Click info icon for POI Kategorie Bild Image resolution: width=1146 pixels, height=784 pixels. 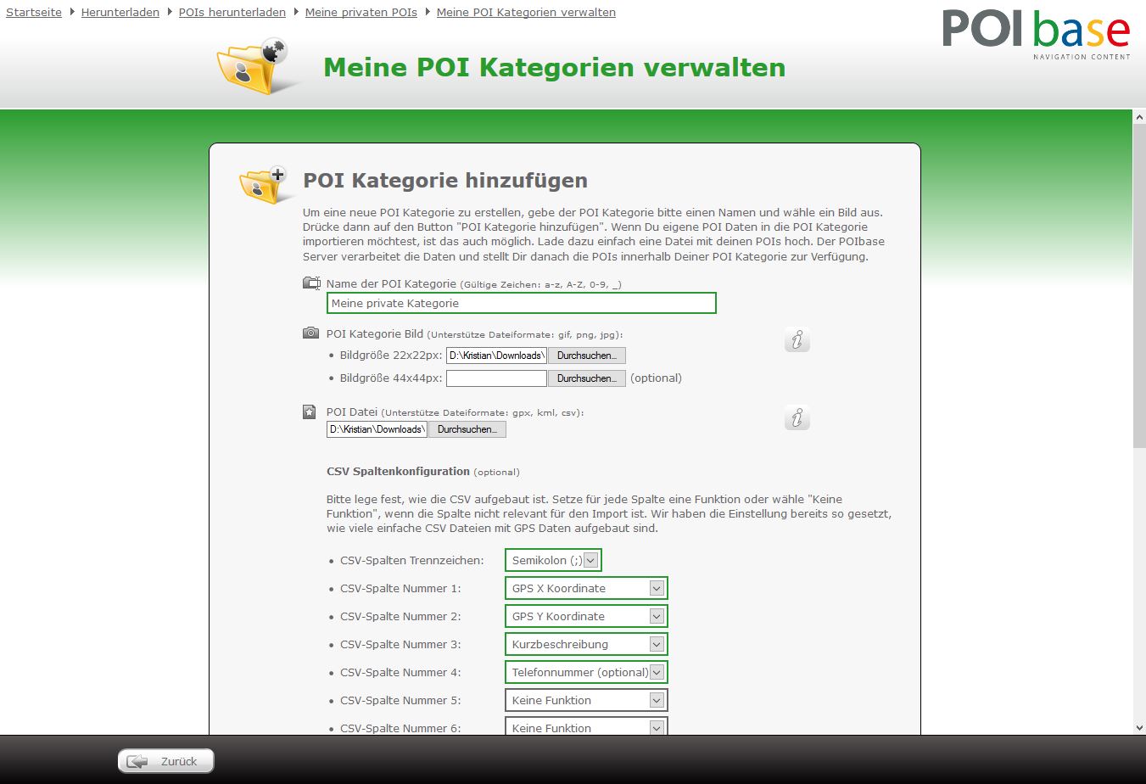(797, 340)
